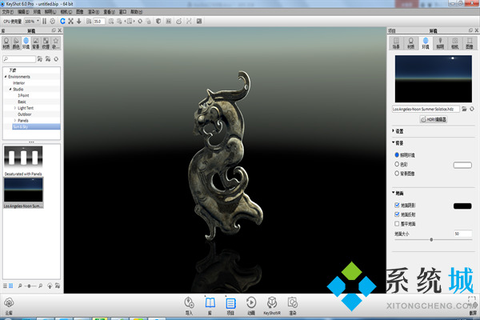Click the black ground shadow color swatch
480x320 pixels.
[x=462, y=206]
